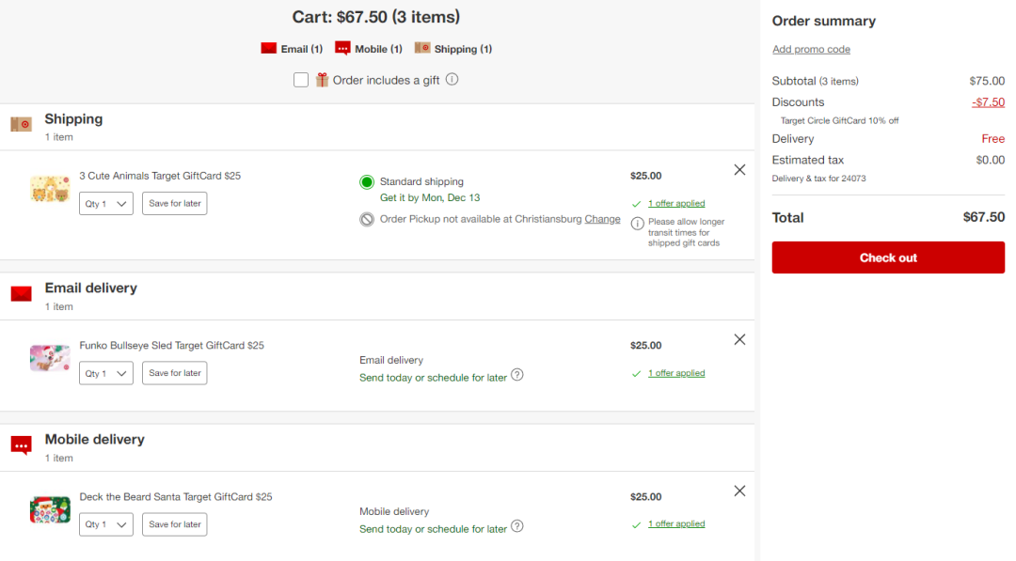Click 'Target Circle GiftCard 10% off' text
The image size is (1016, 561).
(839, 120)
